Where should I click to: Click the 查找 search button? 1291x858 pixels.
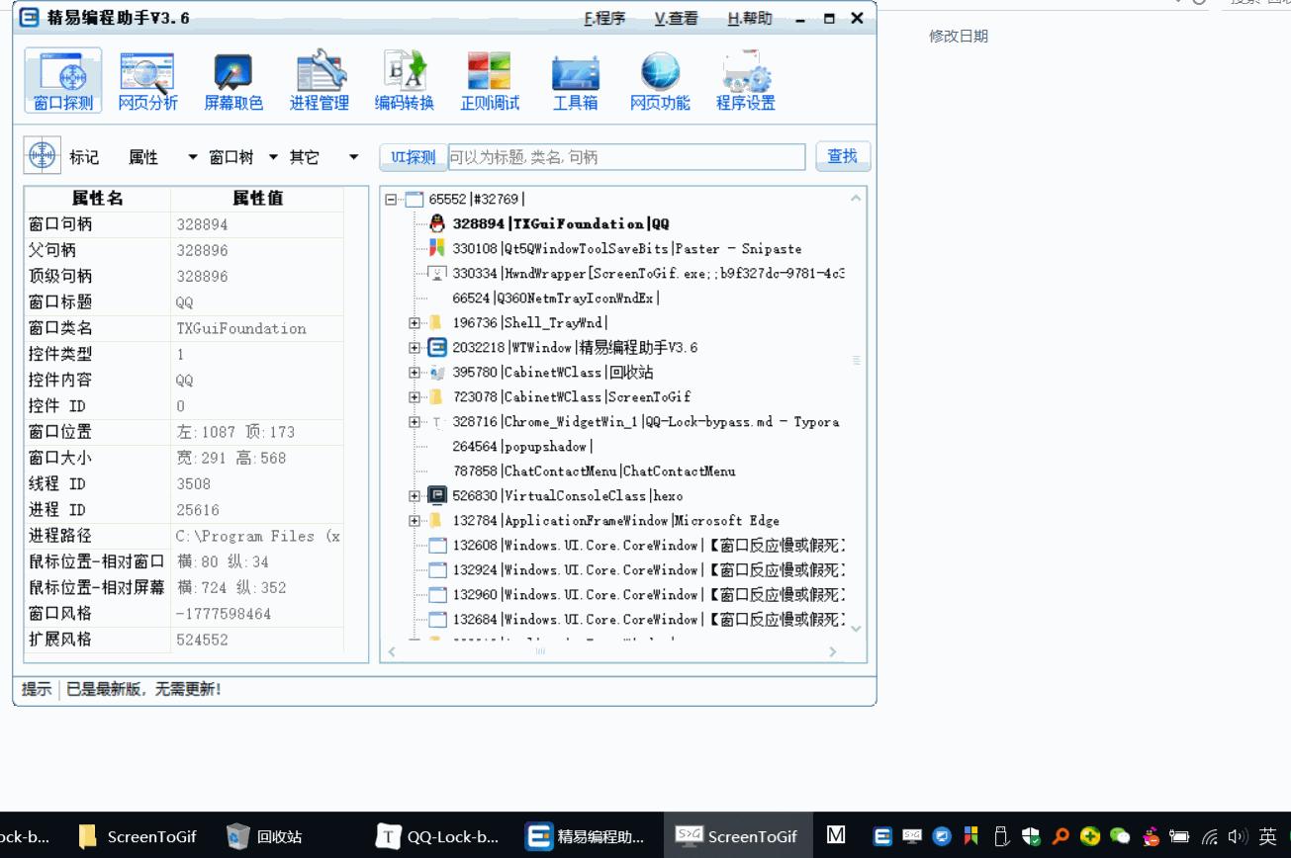click(842, 156)
